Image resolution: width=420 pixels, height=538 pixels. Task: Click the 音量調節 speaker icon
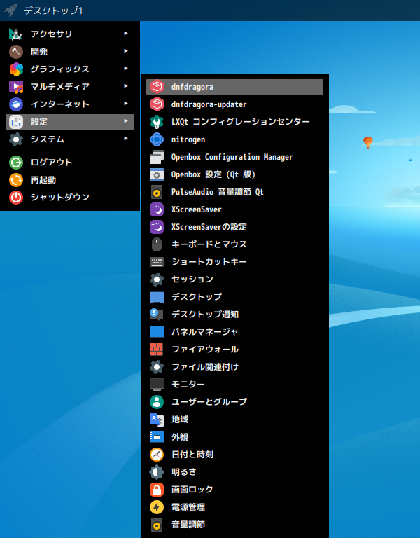pyautogui.click(x=157, y=525)
